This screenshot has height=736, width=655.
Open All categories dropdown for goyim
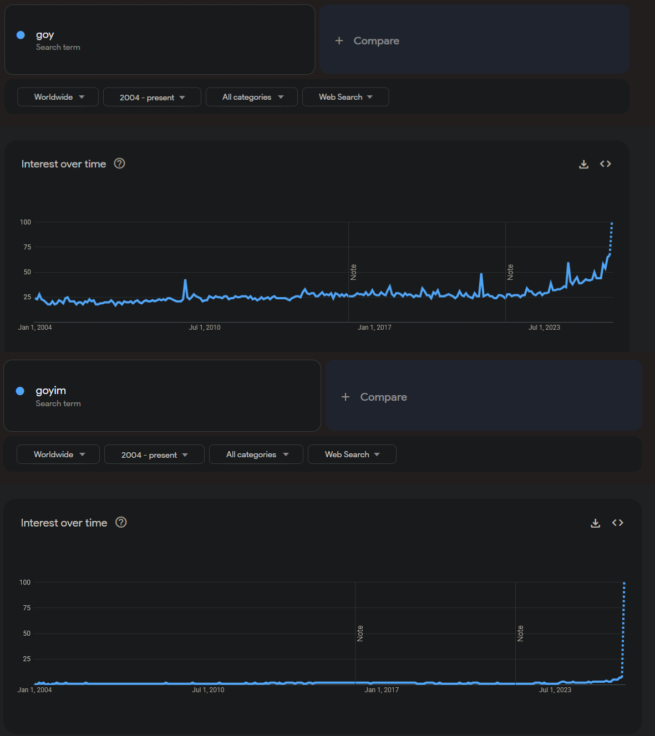coord(256,454)
